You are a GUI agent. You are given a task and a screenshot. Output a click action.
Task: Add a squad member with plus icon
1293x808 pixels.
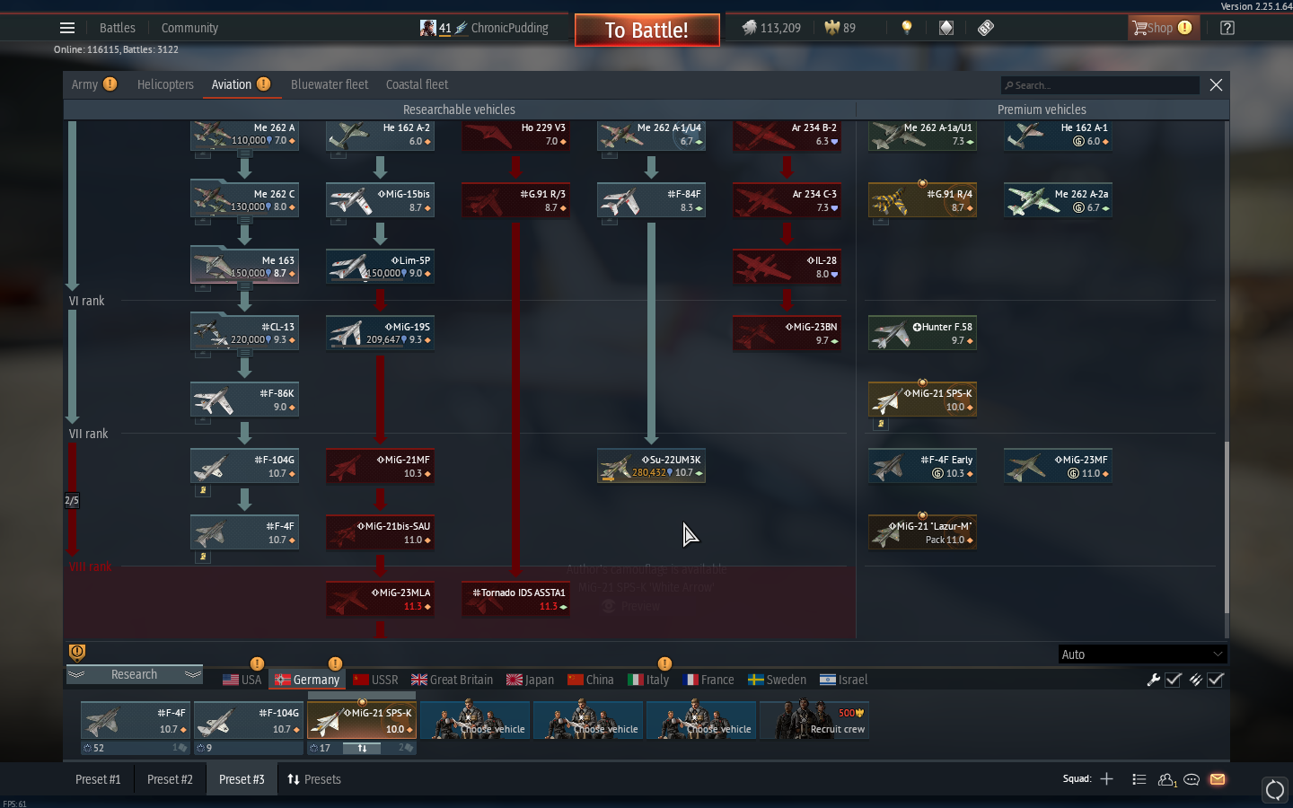click(1106, 779)
